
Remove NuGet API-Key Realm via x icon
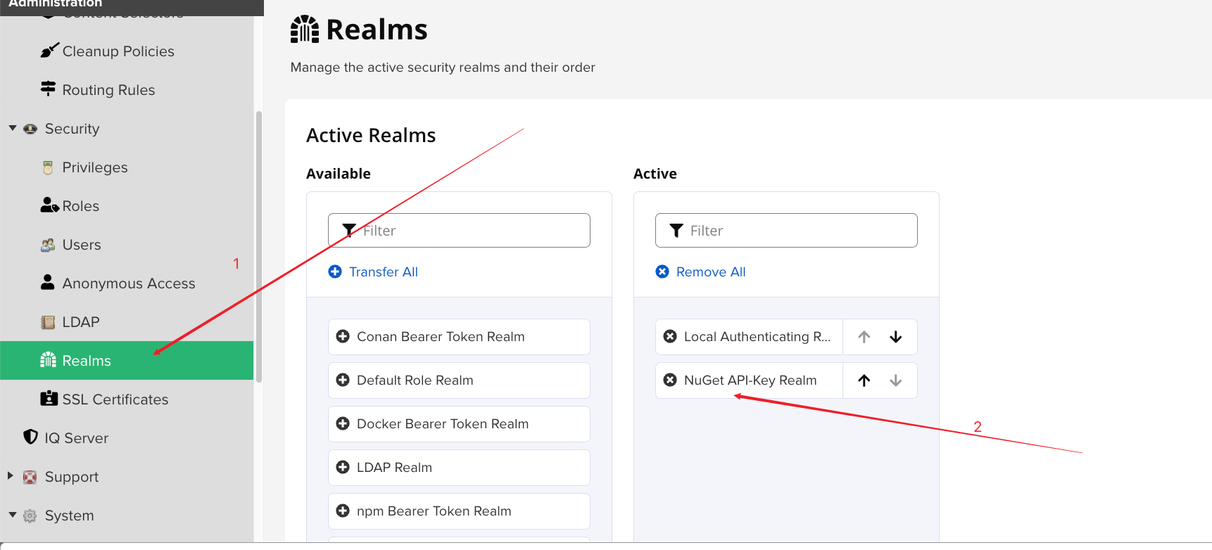coord(670,380)
